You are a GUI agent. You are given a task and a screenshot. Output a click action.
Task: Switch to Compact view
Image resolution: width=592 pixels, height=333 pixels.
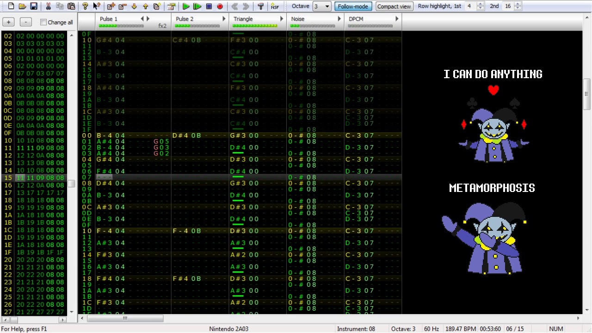(x=394, y=6)
